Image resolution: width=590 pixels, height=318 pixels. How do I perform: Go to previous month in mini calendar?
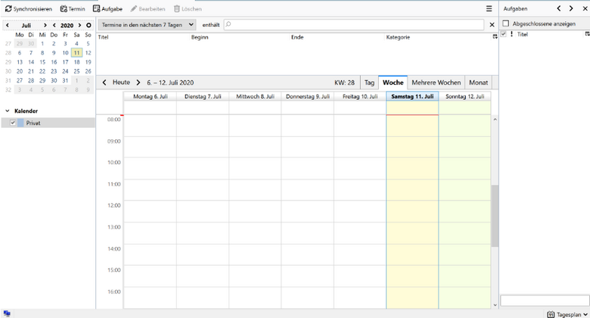point(7,25)
